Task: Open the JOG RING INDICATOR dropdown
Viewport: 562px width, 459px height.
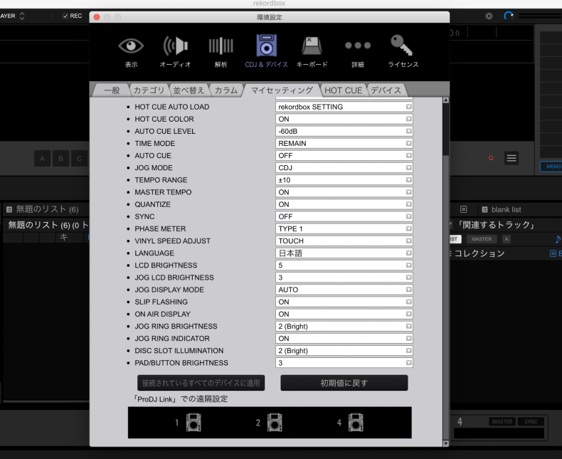Action: click(344, 339)
